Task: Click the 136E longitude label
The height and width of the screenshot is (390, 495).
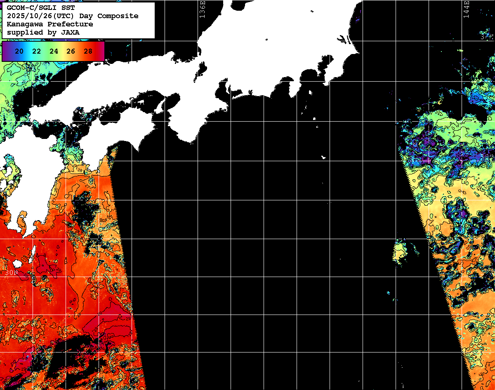Action: 202,8
